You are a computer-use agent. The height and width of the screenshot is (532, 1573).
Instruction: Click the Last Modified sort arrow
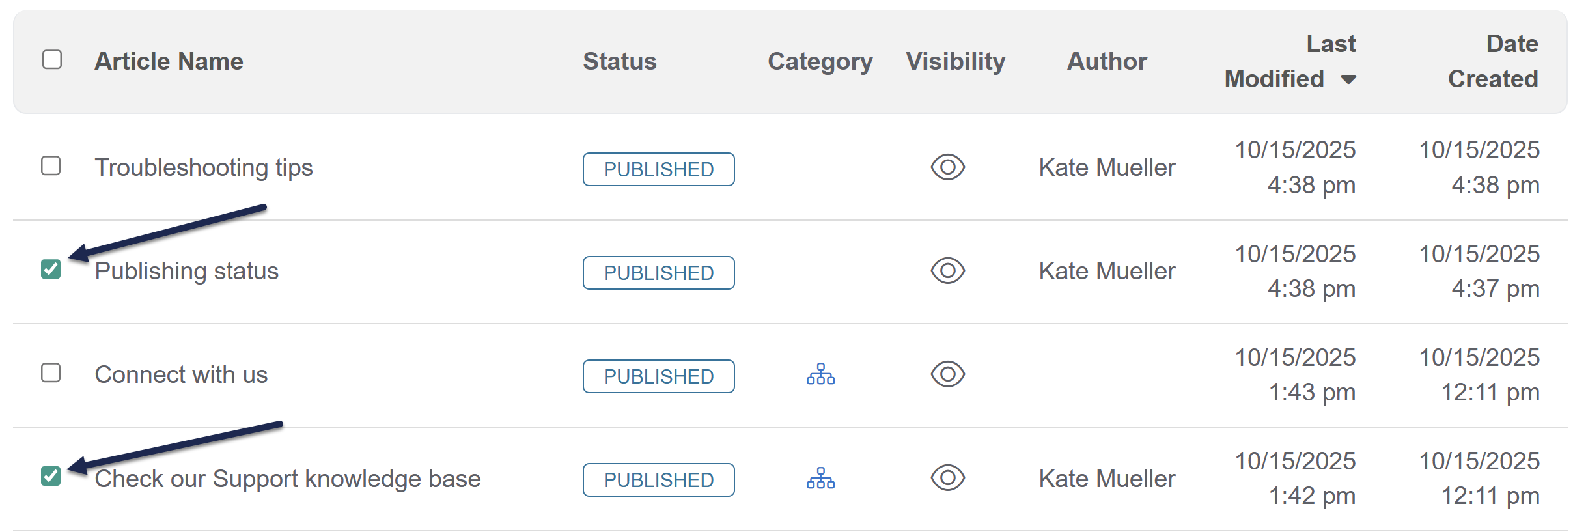tap(1348, 79)
